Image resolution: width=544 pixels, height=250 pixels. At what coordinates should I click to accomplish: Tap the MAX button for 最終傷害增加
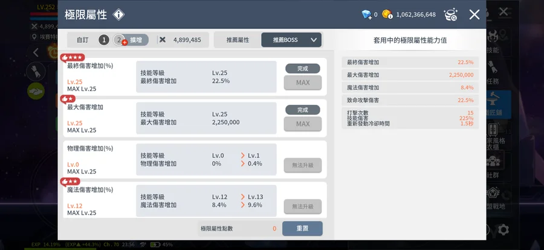302,83
